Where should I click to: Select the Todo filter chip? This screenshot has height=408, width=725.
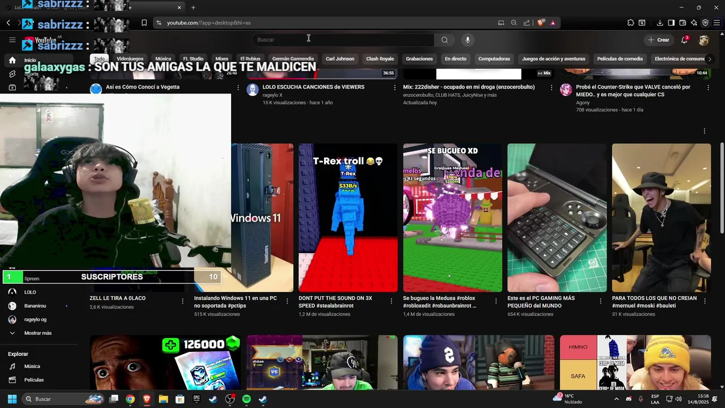[x=100, y=59]
